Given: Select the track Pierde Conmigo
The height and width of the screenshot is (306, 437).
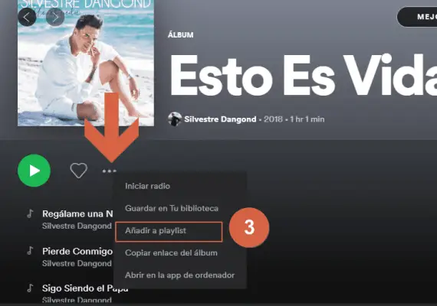Looking at the screenshot, I should point(77,251).
